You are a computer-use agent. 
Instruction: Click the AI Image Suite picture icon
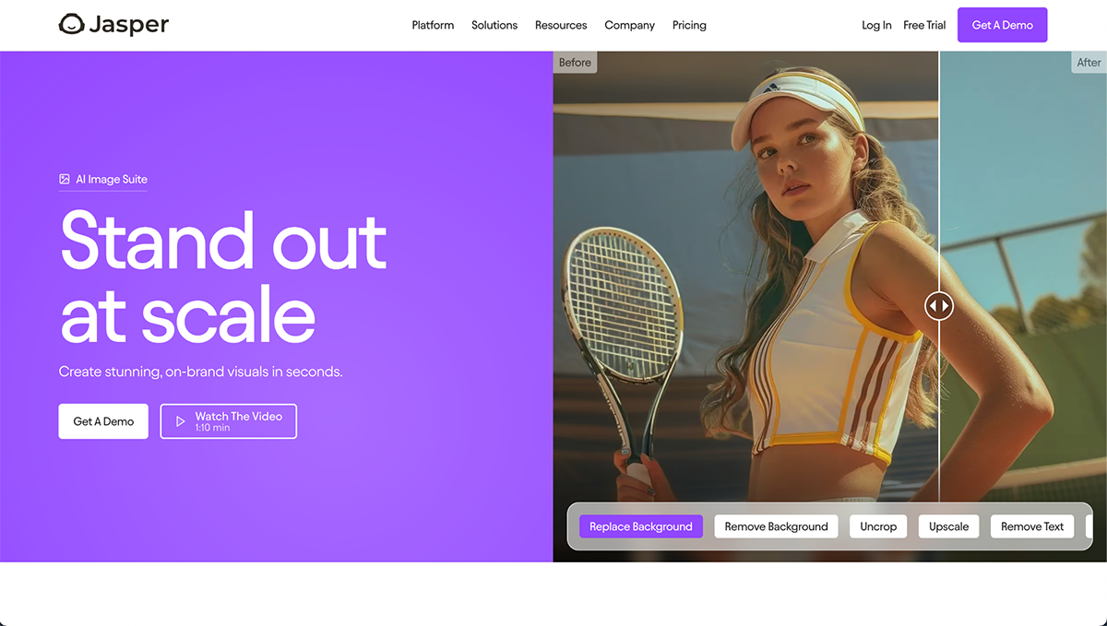(65, 179)
